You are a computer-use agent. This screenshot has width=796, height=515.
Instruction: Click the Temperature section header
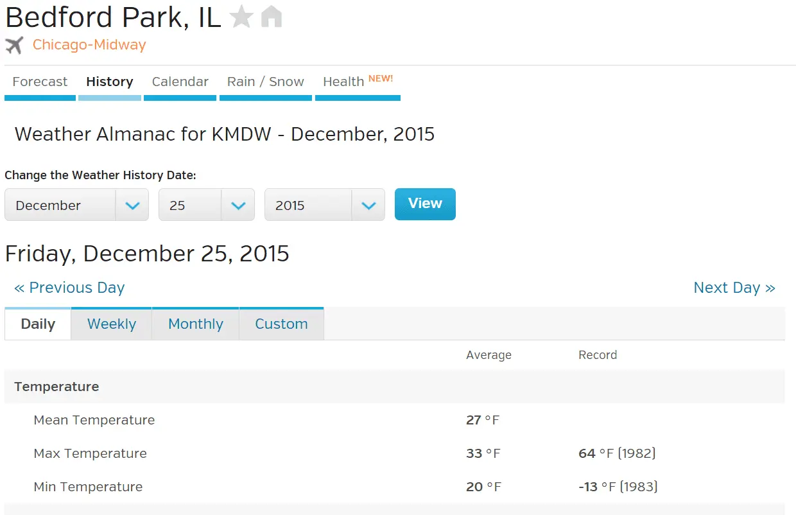click(x=56, y=387)
